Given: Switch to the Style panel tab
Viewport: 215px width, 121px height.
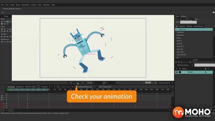Looking at the screenshot, I should 177,16.
